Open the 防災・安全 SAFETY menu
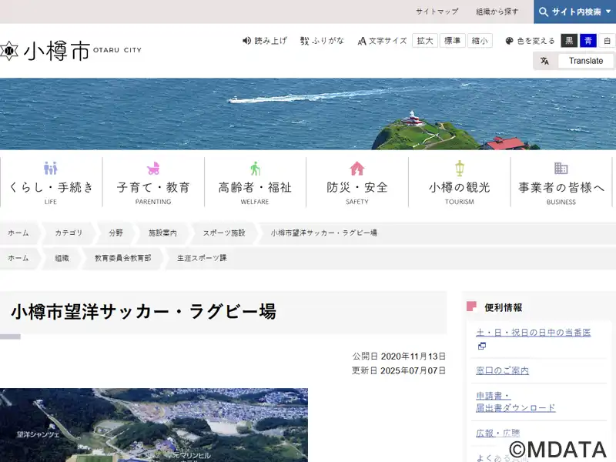Image resolution: width=616 pixels, height=462 pixels. point(357,182)
